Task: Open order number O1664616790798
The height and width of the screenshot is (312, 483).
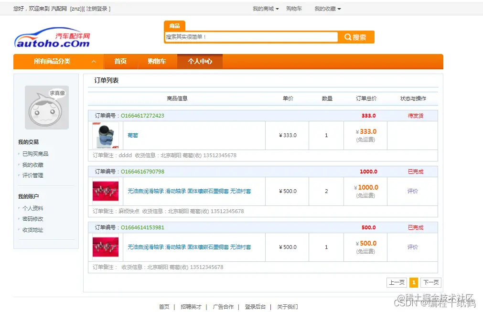Action: tap(142, 172)
